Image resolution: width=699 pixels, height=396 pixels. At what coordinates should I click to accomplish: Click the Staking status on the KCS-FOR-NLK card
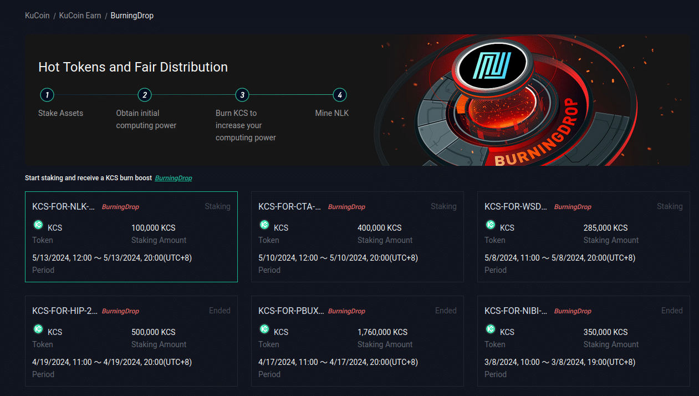(x=217, y=206)
